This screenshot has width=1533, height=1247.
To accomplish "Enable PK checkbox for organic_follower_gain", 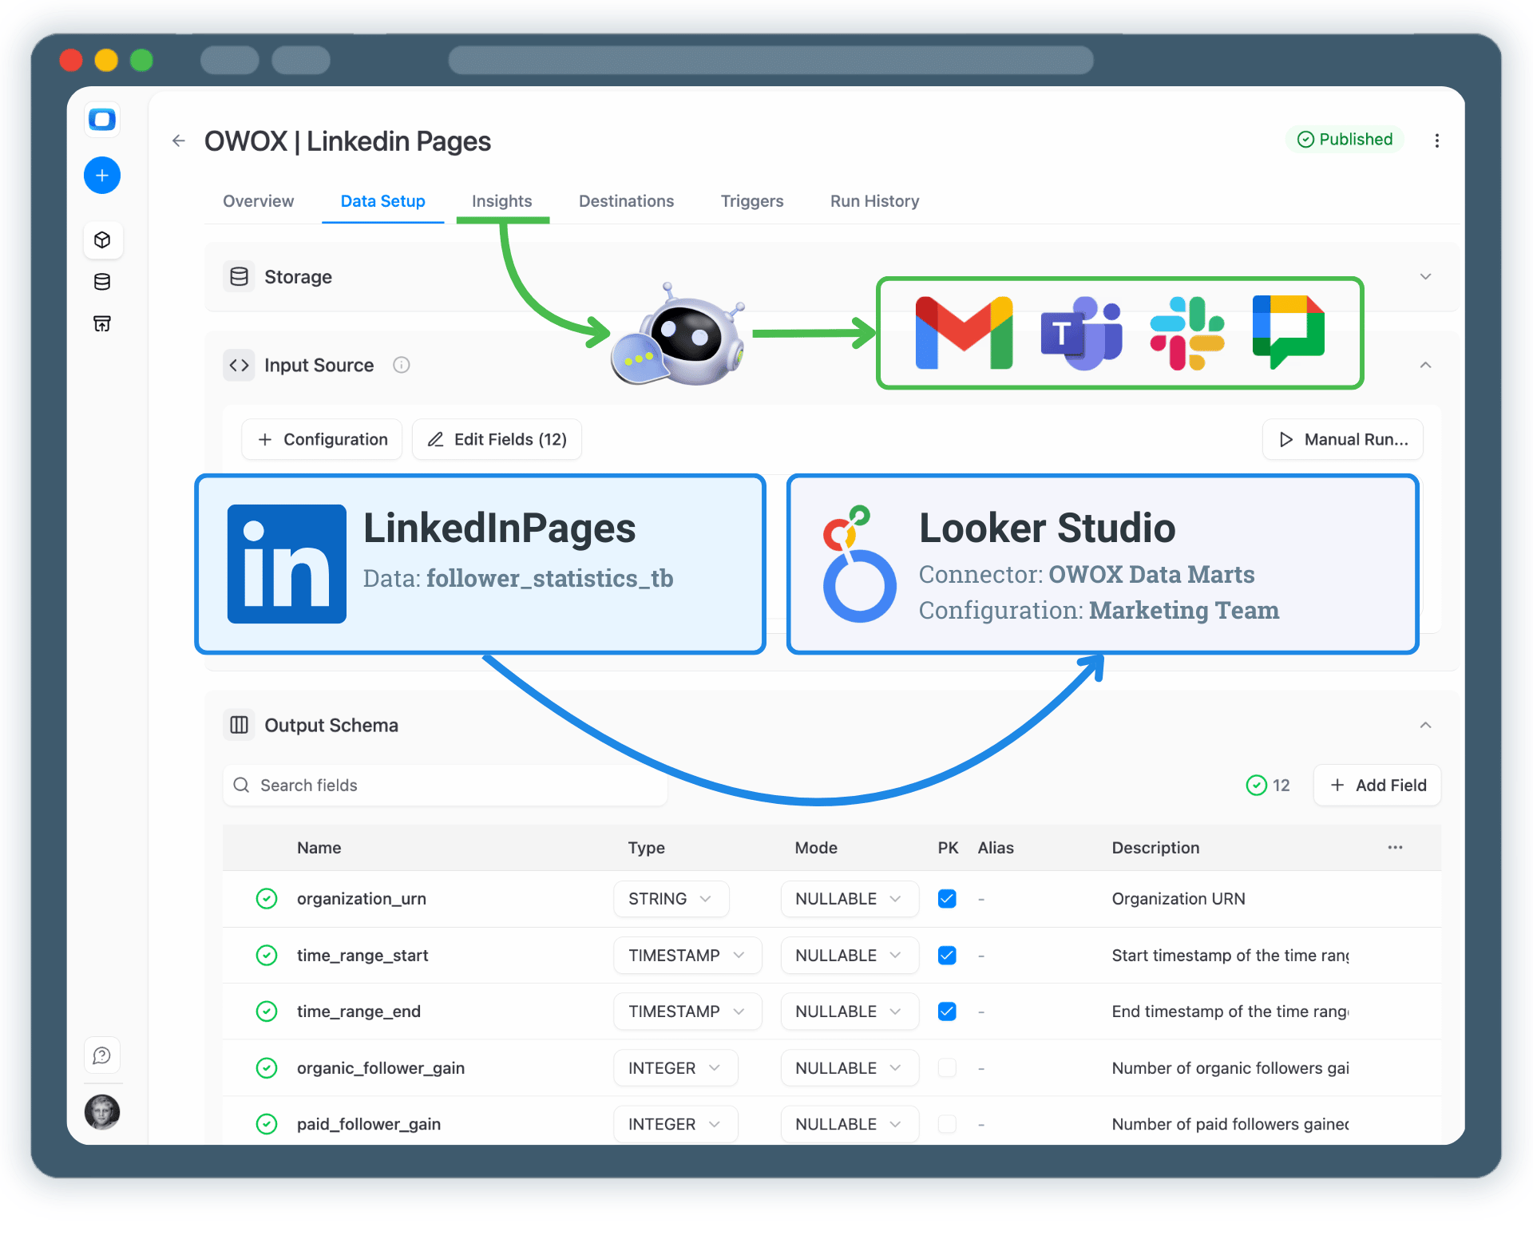I will (947, 1067).
